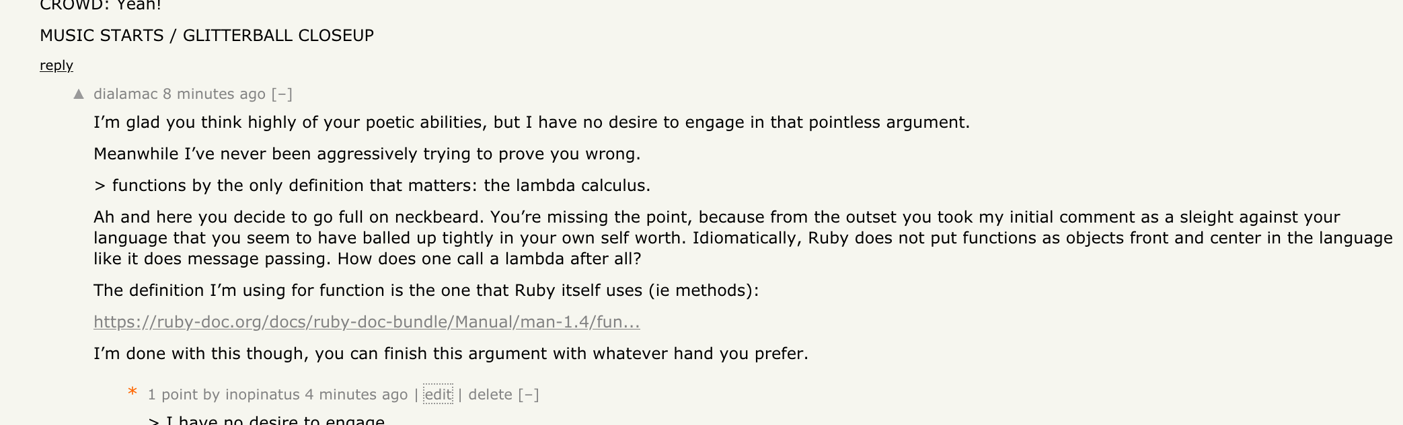Open dialamac's user profile

[126, 94]
